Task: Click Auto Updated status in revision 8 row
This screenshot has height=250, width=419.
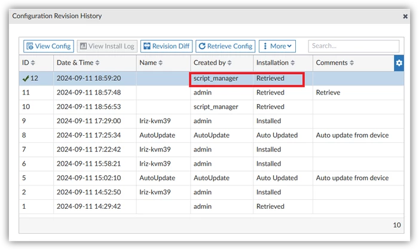Action: click(277, 135)
